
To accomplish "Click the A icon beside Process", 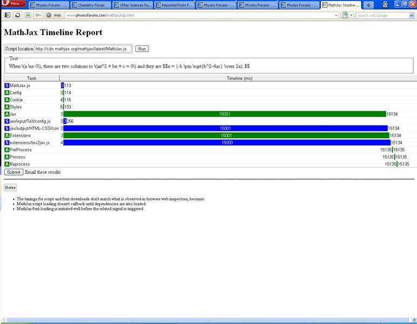I will [x=7, y=157].
